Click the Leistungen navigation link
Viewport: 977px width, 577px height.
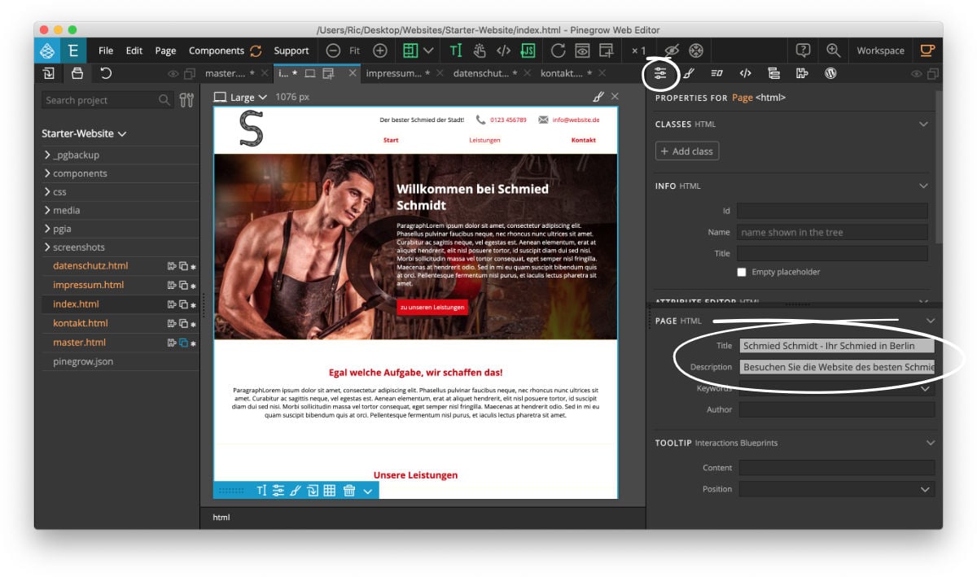(484, 140)
